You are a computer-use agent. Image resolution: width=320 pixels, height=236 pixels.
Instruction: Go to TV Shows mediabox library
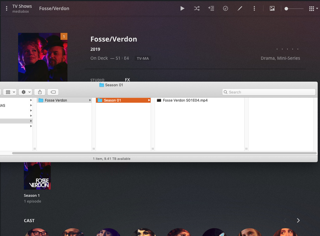coord(22,9)
